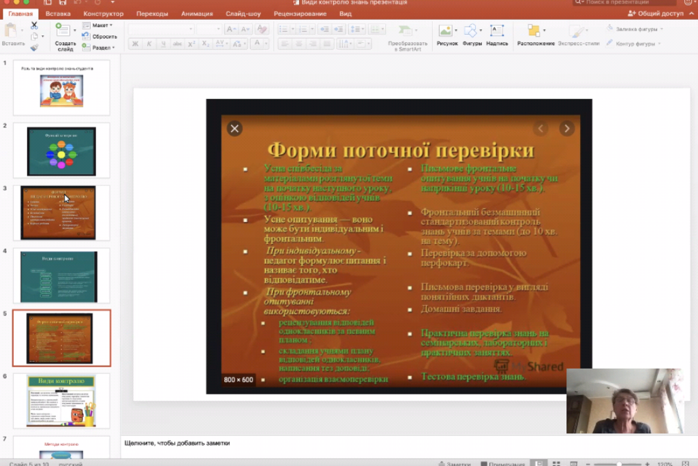Toggle the Заметки notes pane
Screen dimensions: 698x466
coord(455,464)
